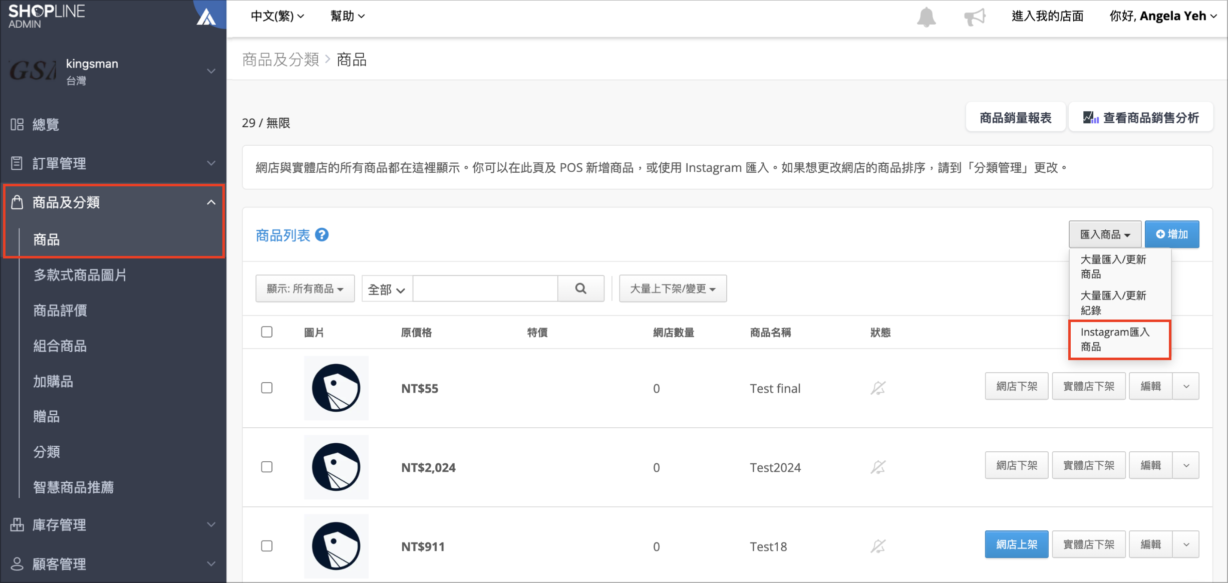Click 編輯 for Test final

pyautogui.click(x=1151, y=386)
